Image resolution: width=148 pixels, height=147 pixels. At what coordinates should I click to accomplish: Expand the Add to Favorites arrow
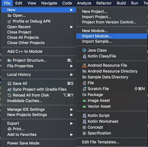click(x=72, y=135)
